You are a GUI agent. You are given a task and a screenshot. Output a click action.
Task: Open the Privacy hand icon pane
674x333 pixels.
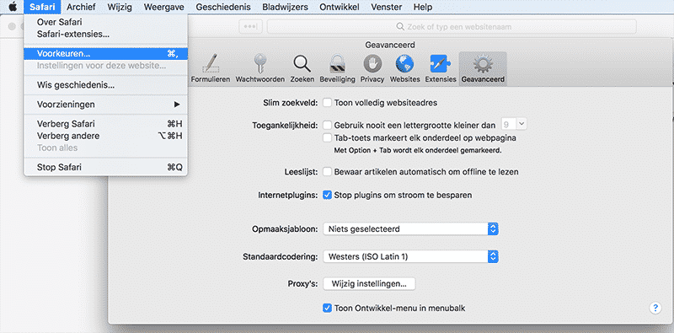[x=372, y=69]
